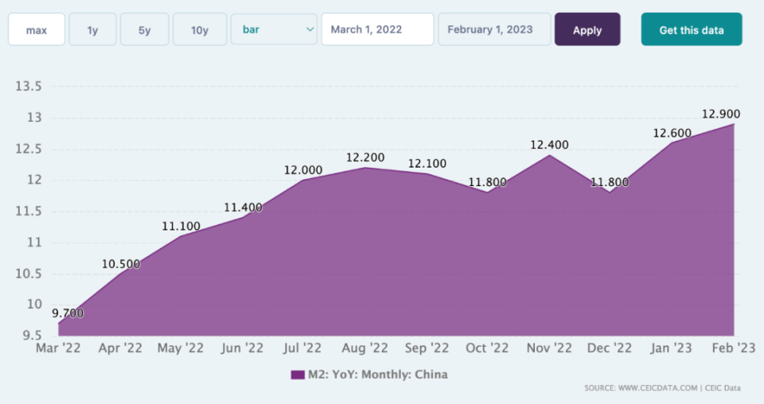Select the max time range button

pos(36,29)
